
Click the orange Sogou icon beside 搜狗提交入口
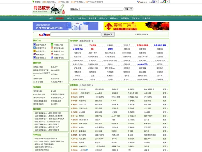(x=52, y=48)
